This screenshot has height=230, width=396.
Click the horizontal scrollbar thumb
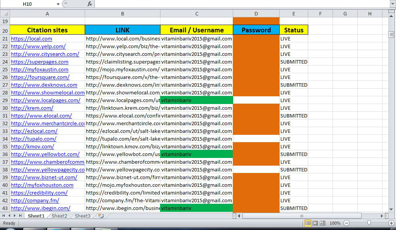point(302,216)
